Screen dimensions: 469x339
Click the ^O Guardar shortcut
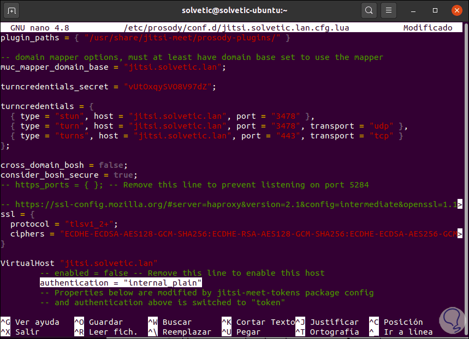point(99,322)
